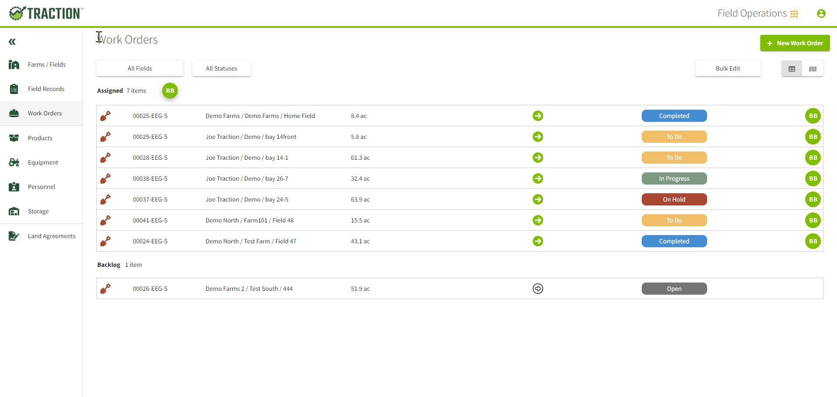Open the All Fields filter dropdown
This screenshot has width=837, height=397.
pos(140,68)
